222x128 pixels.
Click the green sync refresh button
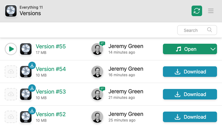coord(197,11)
